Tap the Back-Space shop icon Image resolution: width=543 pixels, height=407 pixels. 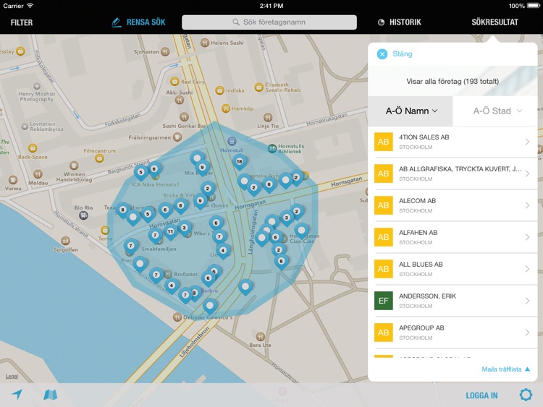pyautogui.click(x=32, y=148)
